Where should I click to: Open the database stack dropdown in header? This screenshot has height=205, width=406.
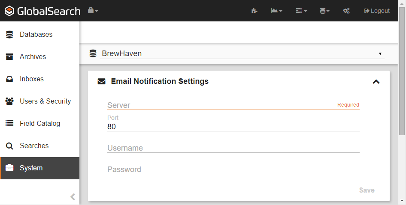pyautogui.click(x=324, y=11)
